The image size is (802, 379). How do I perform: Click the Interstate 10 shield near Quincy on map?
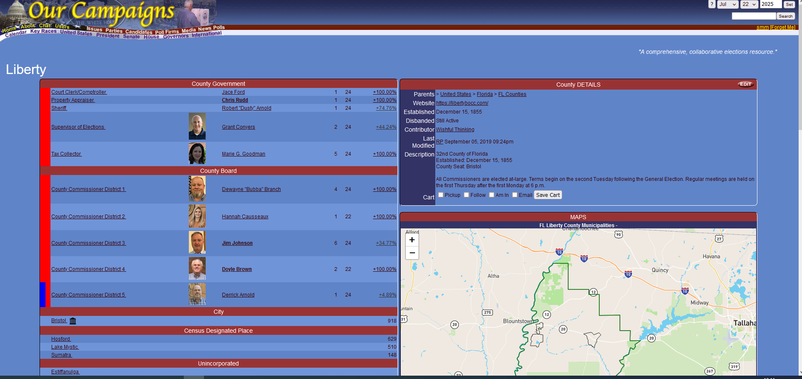click(628, 274)
